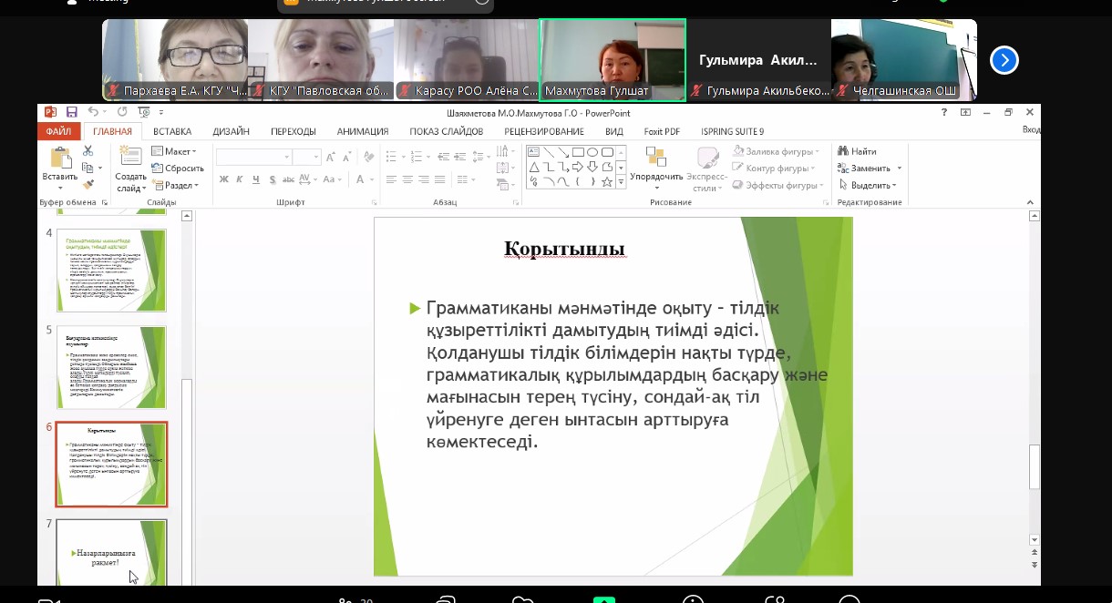Click the Cut scissors icon
The height and width of the screenshot is (603, 1112).
click(x=88, y=151)
